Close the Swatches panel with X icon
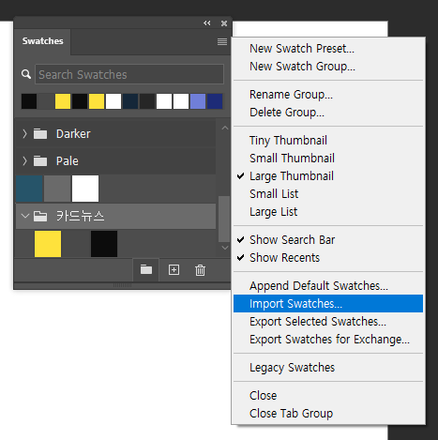438x440 pixels. click(x=224, y=23)
